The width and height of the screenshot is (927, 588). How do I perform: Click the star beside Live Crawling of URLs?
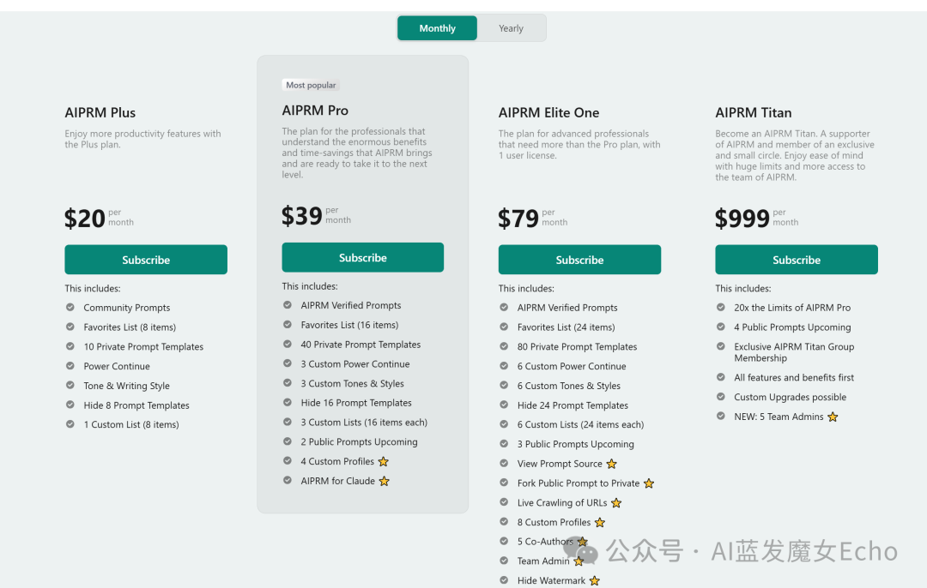[x=616, y=503]
